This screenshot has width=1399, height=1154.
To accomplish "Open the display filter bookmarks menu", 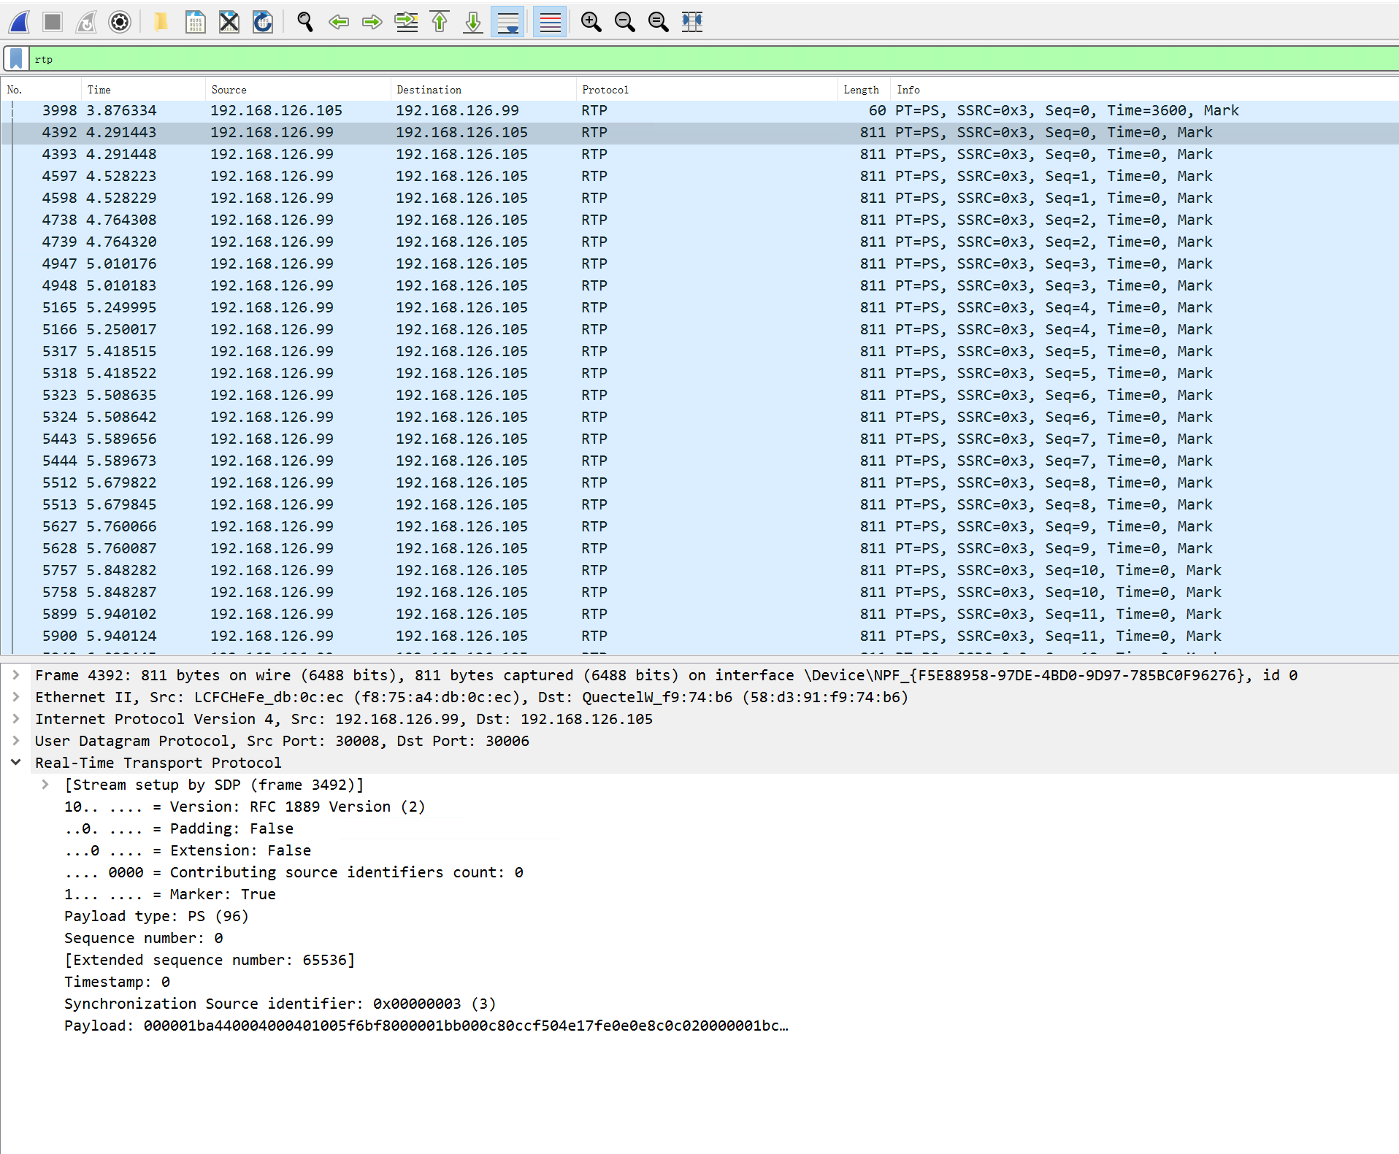I will point(15,58).
